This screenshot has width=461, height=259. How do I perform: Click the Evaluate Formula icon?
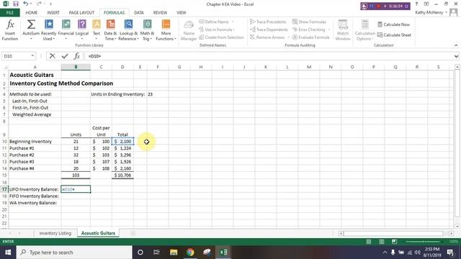pos(295,37)
